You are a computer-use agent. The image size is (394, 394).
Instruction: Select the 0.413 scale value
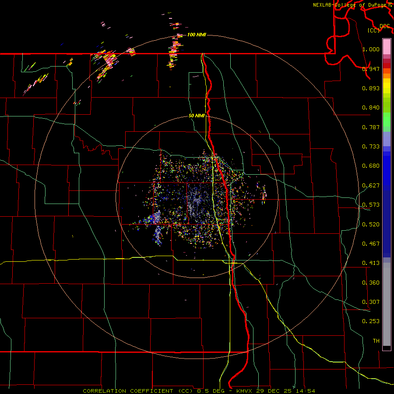tap(371, 263)
